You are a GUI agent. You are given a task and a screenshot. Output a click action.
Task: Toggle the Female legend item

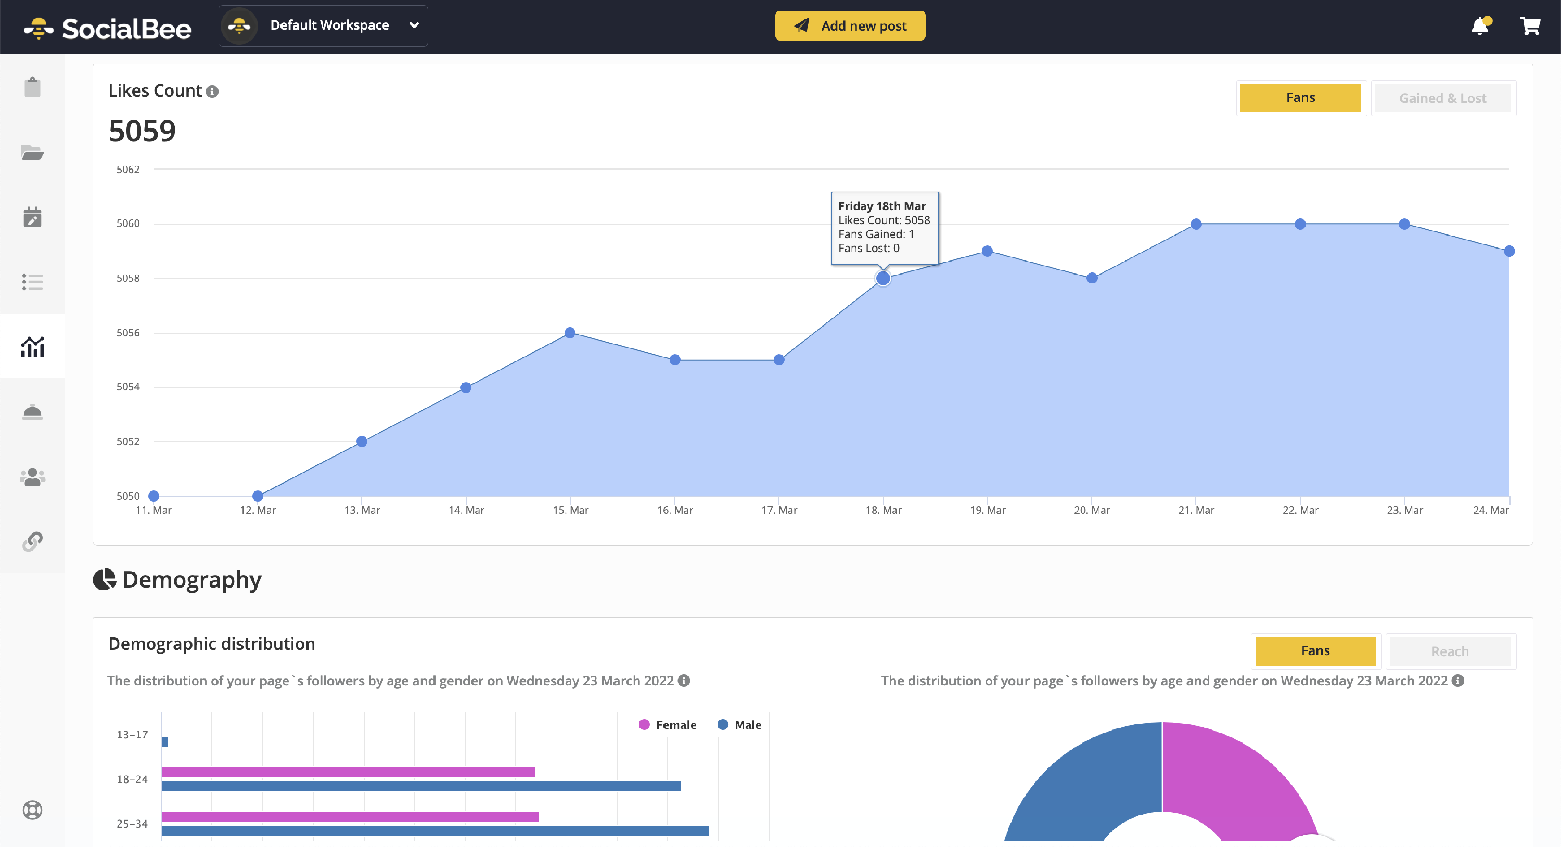tap(668, 725)
